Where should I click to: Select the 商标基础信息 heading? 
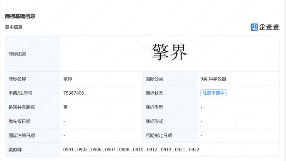click(20, 16)
